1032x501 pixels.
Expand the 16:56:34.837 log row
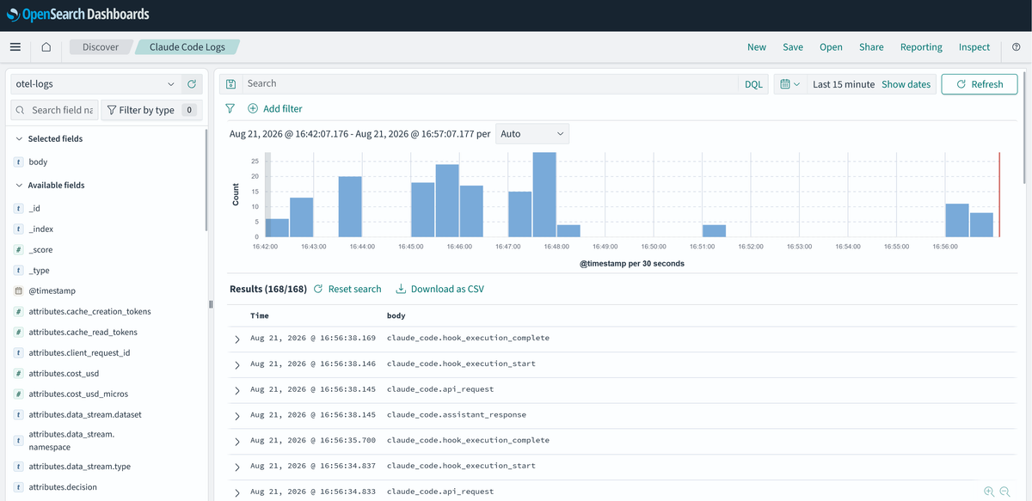(x=237, y=467)
